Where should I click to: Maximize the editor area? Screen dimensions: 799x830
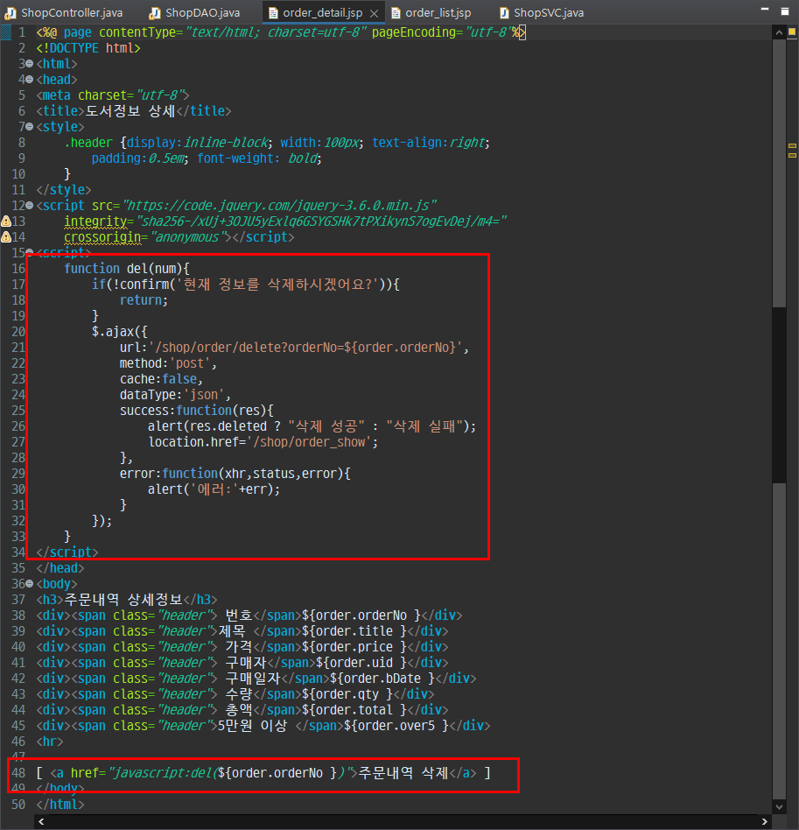point(785,11)
